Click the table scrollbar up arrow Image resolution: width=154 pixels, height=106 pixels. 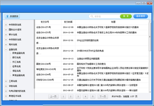tap(150, 21)
